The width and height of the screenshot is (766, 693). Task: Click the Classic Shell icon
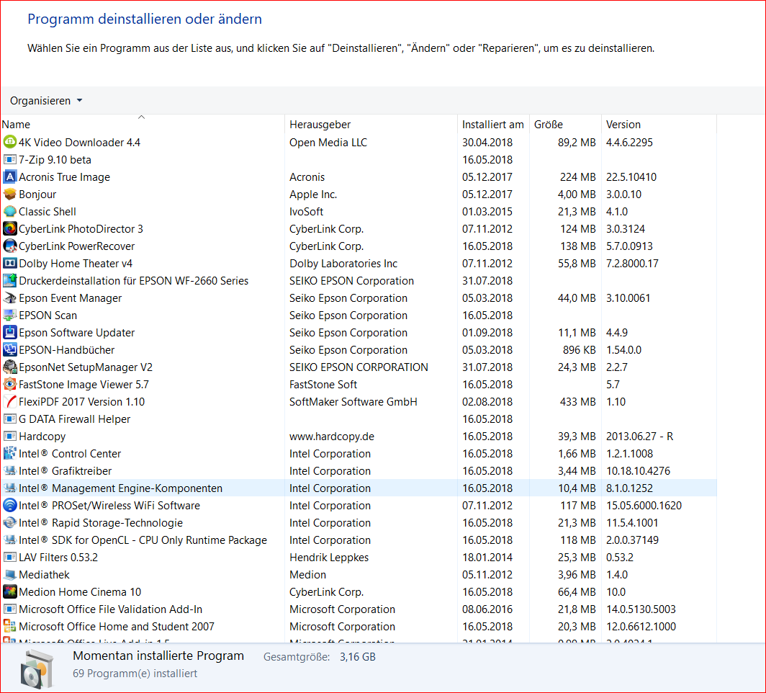(10, 212)
